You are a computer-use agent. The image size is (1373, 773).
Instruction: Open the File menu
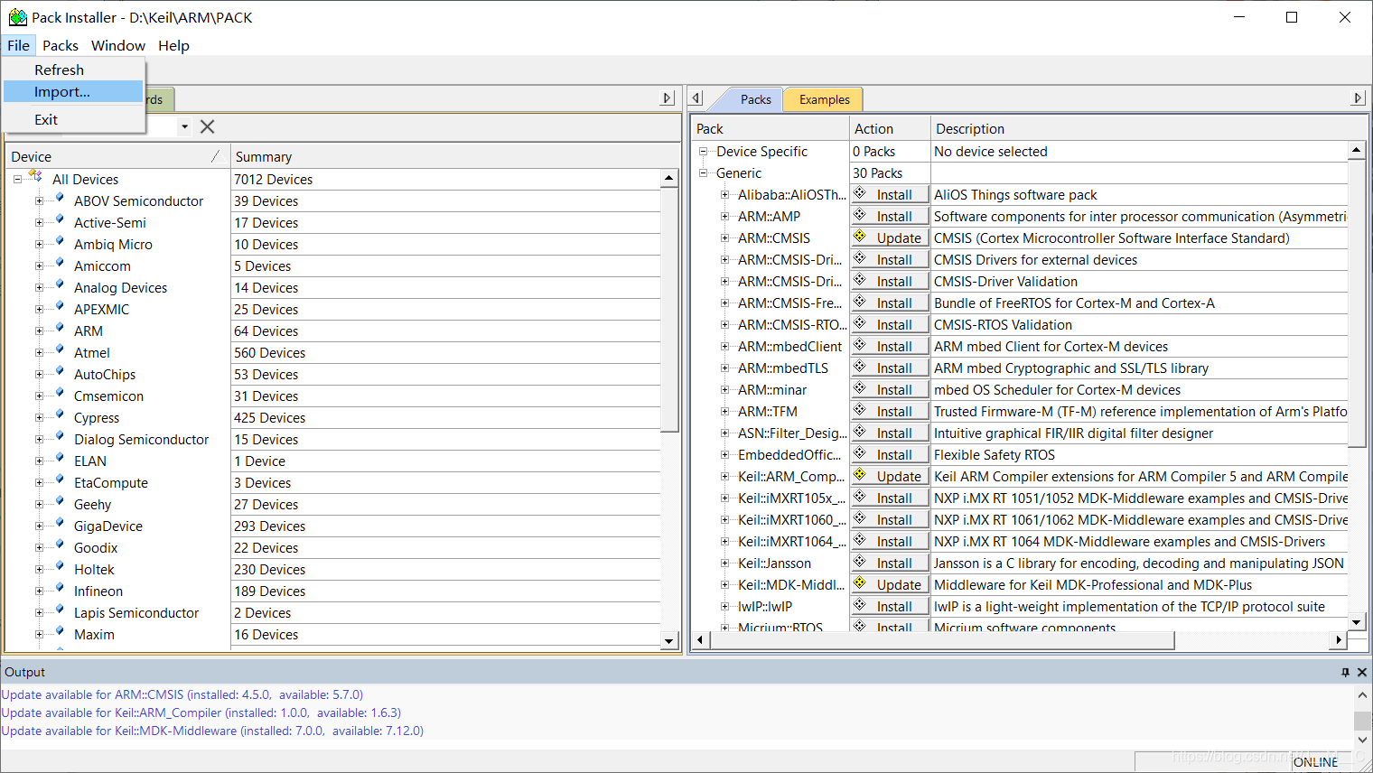click(18, 45)
